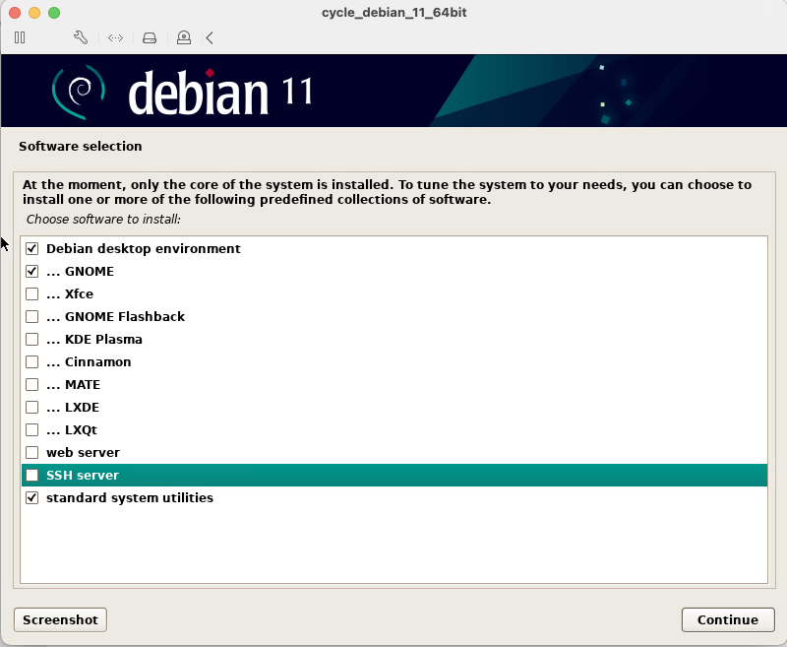Screen dimensions: 787x647
Task: Select 'standard system utilities' row text
Action: tap(130, 498)
